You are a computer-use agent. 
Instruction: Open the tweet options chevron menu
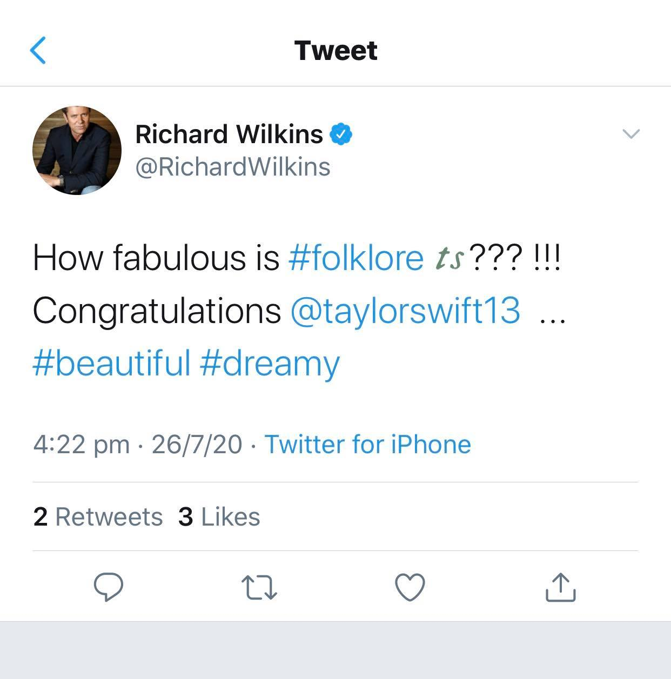tap(631, 133)
